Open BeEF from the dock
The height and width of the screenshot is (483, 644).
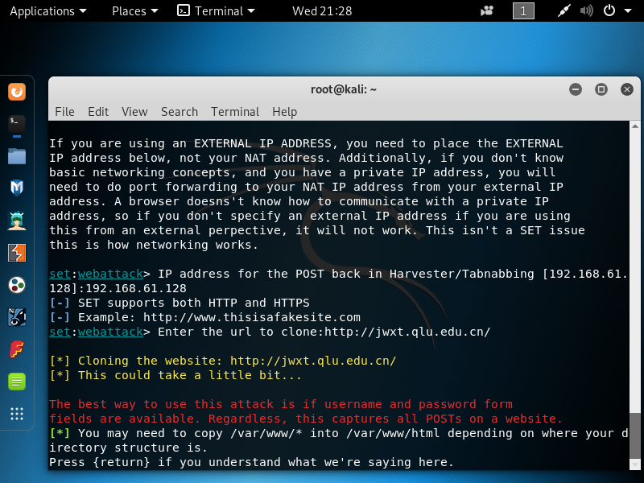click(17, 317)
